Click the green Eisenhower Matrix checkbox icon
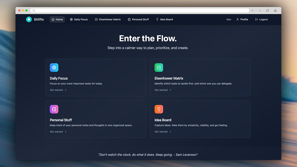The width and height of the screenshot is (297, 167). 159,67
